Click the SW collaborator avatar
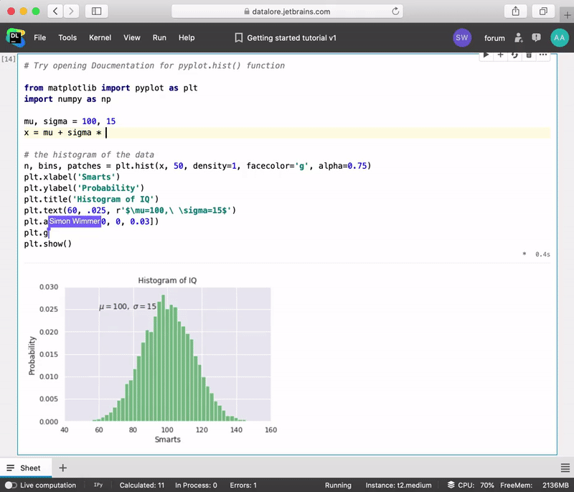Image resolution: width=574 pixels, height=492 pixels. coord(462,37)
